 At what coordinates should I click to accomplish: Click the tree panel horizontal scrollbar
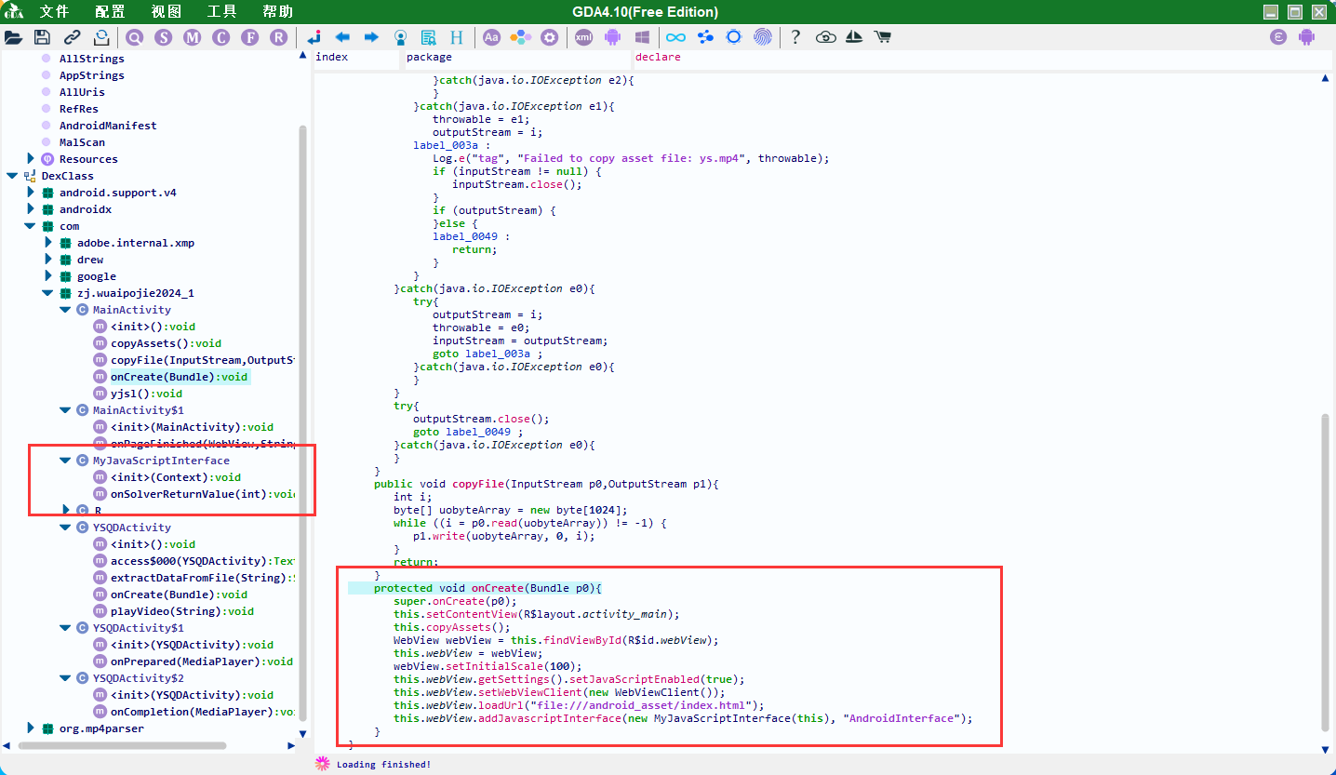click(122, 745)
